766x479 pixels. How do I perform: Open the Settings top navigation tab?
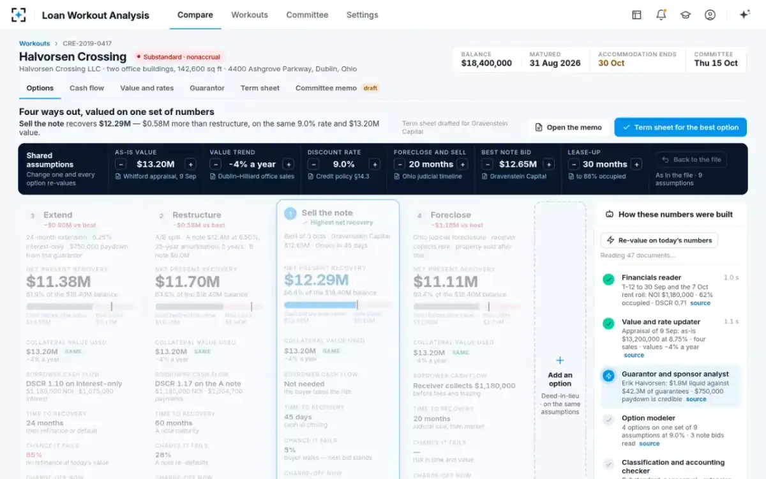362,15
